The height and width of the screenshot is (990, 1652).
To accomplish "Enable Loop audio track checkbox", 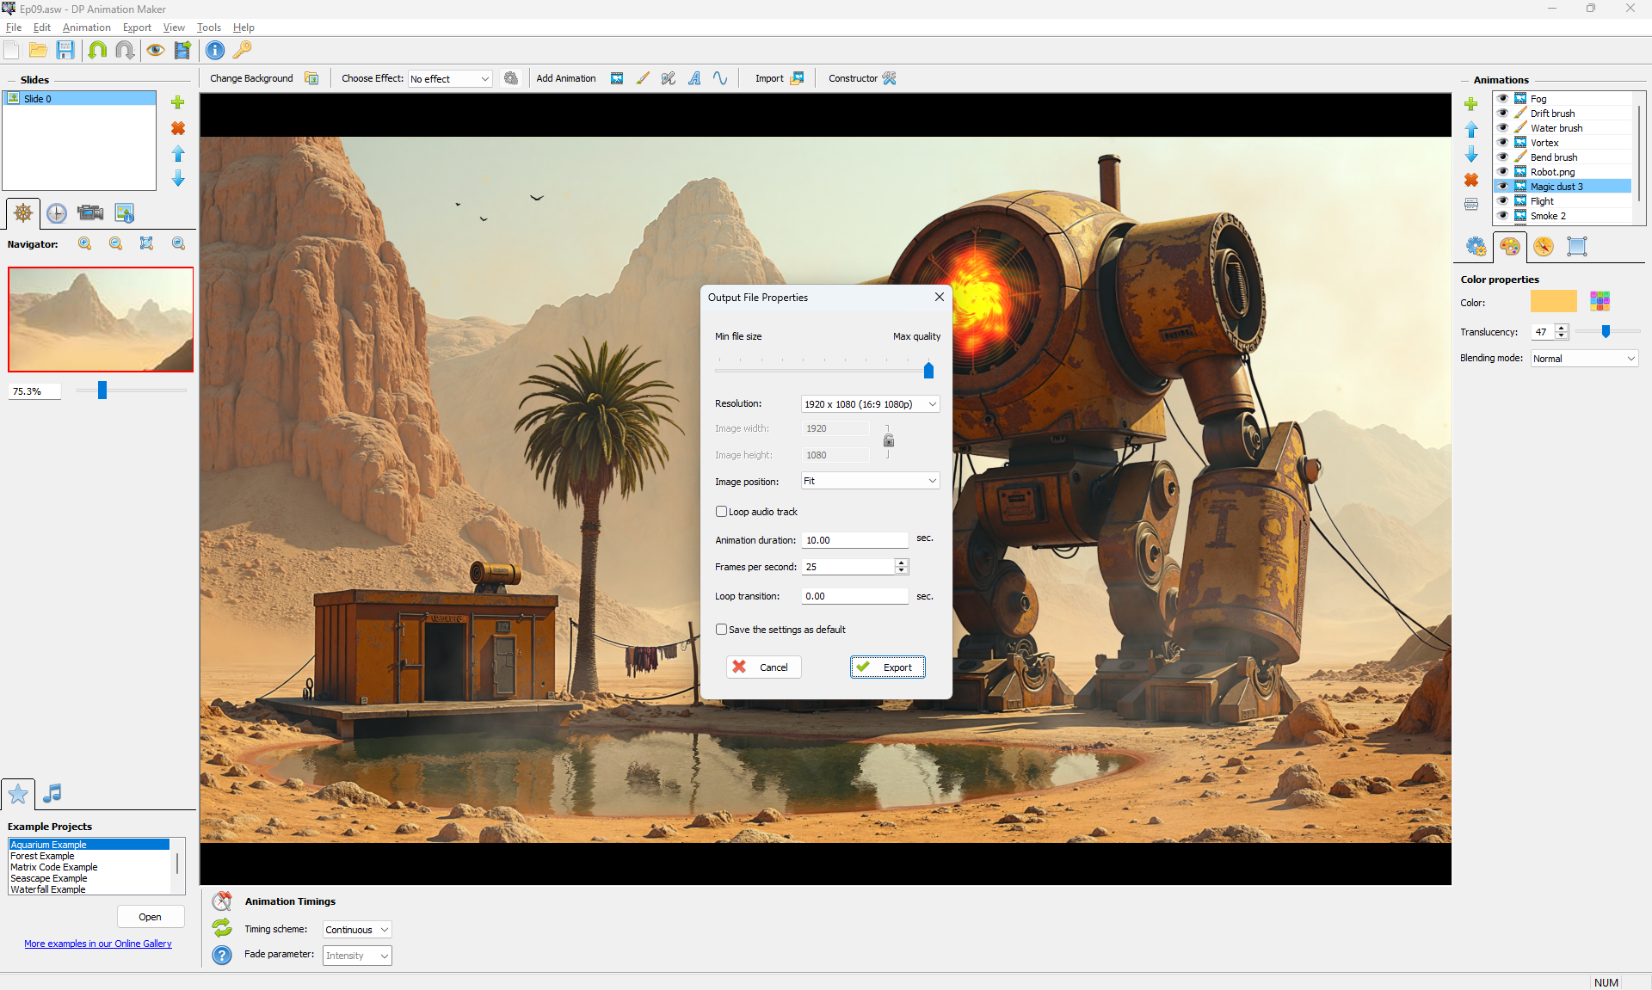I will coord(721,512).
